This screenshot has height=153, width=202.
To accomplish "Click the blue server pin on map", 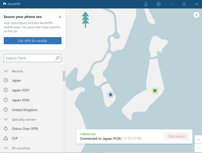I will (x=111, y=95).
